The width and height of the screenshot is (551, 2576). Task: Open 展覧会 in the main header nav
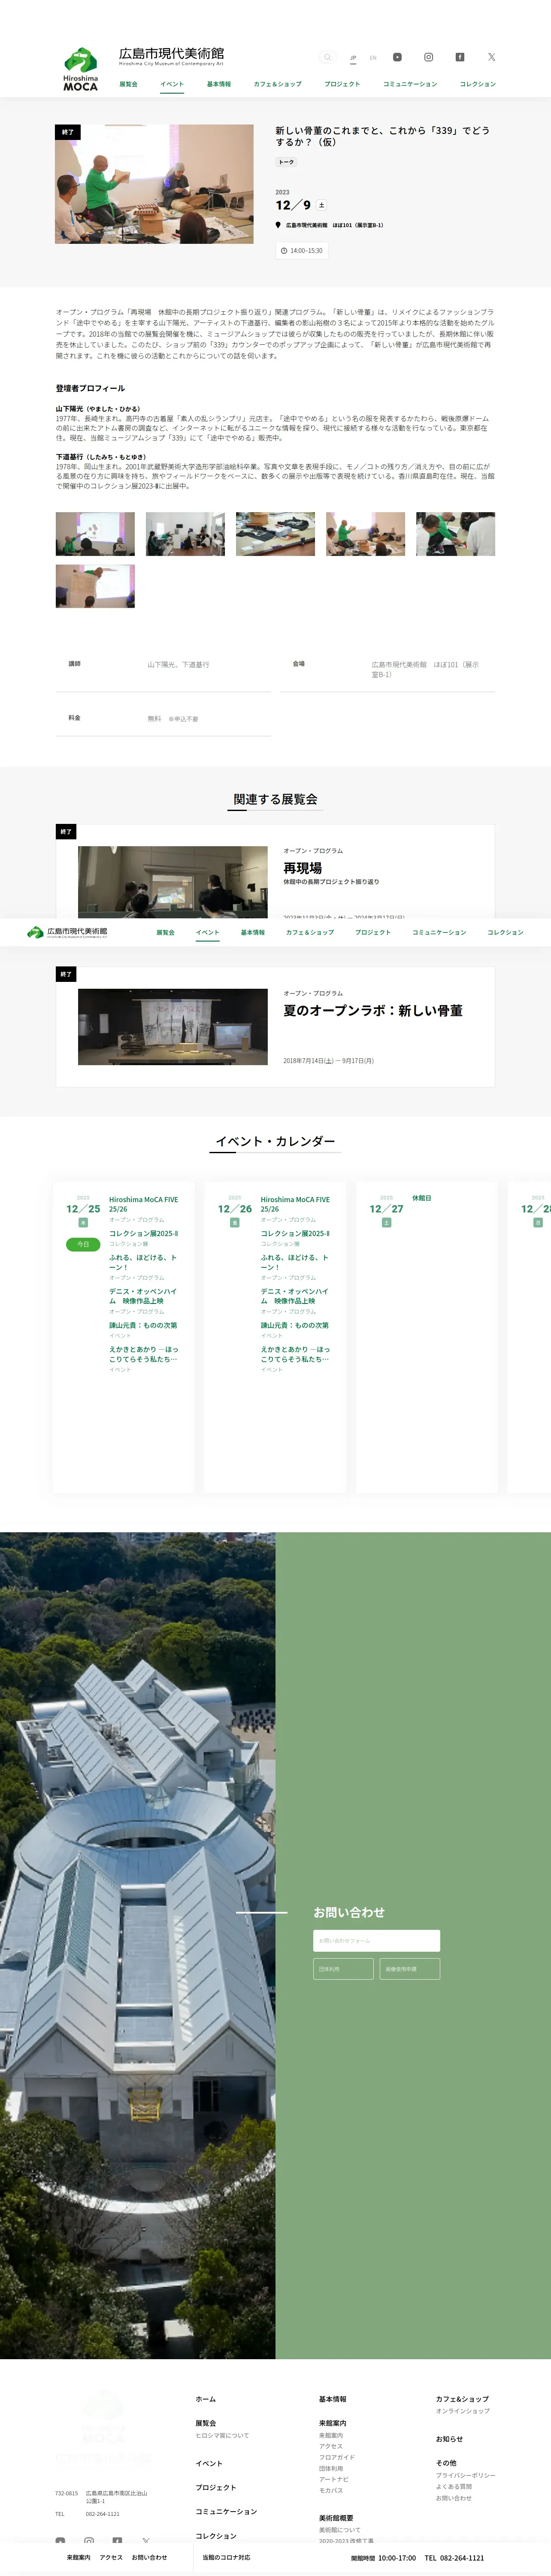pos(129,84)
